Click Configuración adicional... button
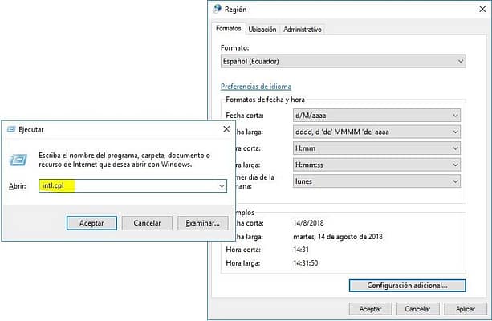Image resolution: width=492 pixels, height=321 pixels. click(407, 286)
